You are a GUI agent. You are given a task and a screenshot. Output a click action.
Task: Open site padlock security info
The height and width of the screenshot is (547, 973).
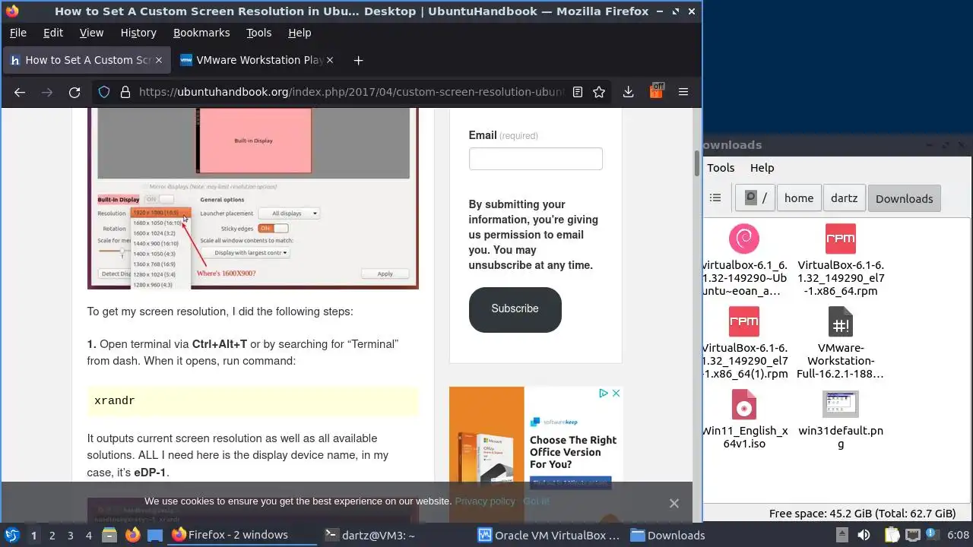click(125, 92)
